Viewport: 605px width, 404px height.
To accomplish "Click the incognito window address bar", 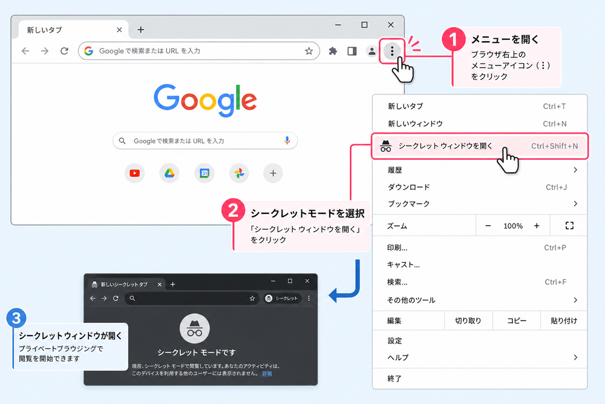I will click(x=191, y=298).
